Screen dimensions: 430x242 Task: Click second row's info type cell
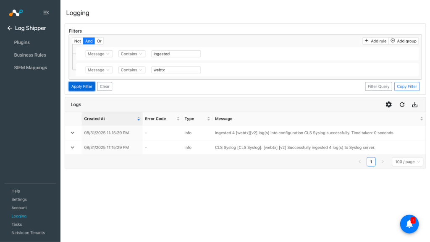point(188,147)
